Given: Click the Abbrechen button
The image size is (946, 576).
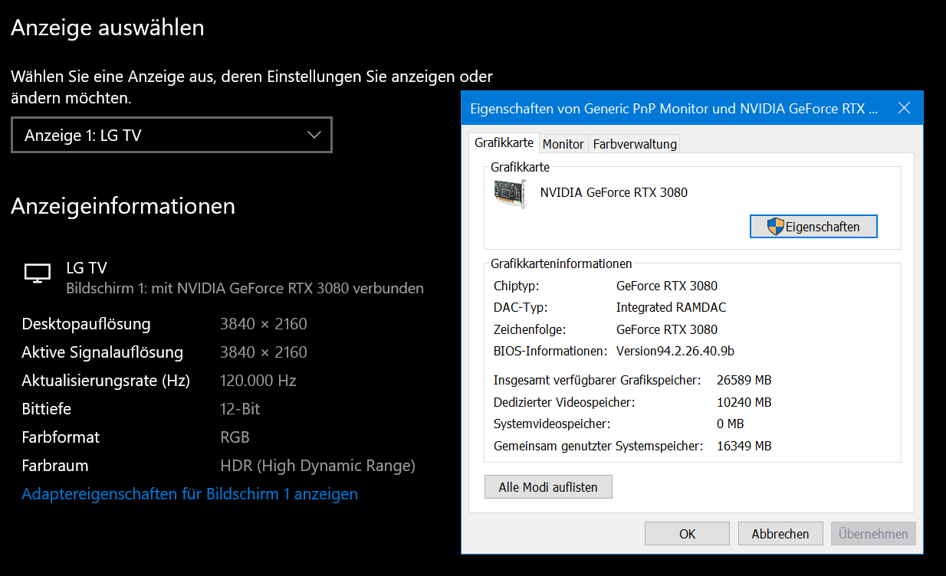Looking at the screenshot, I should tap(780, 534).
